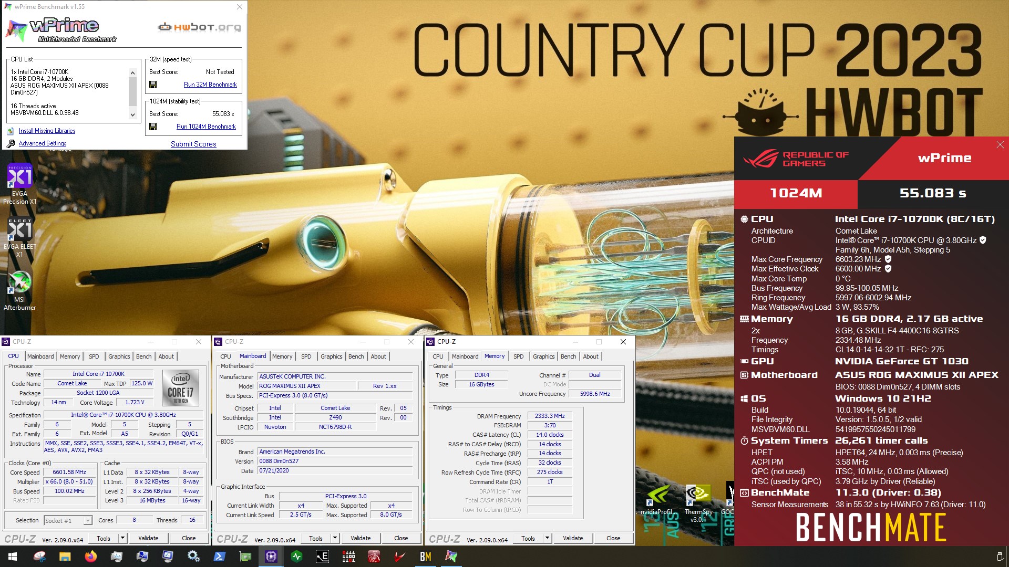
Task: Open CPU tab in right CPU-Z window
Action: [x=438, y=356]
